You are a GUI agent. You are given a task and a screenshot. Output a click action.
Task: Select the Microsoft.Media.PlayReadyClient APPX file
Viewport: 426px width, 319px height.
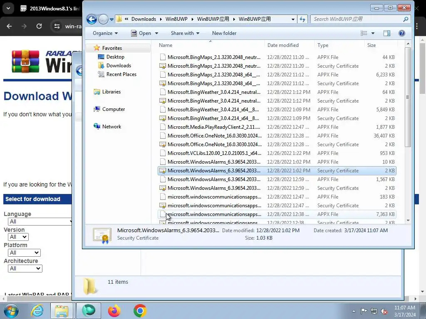(x=277, y=127)
